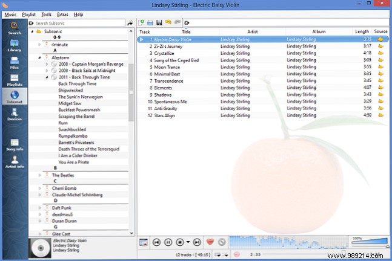392x261 pixels.
Task: Sort playlist by the Length column header
Action: click(362, 31)
